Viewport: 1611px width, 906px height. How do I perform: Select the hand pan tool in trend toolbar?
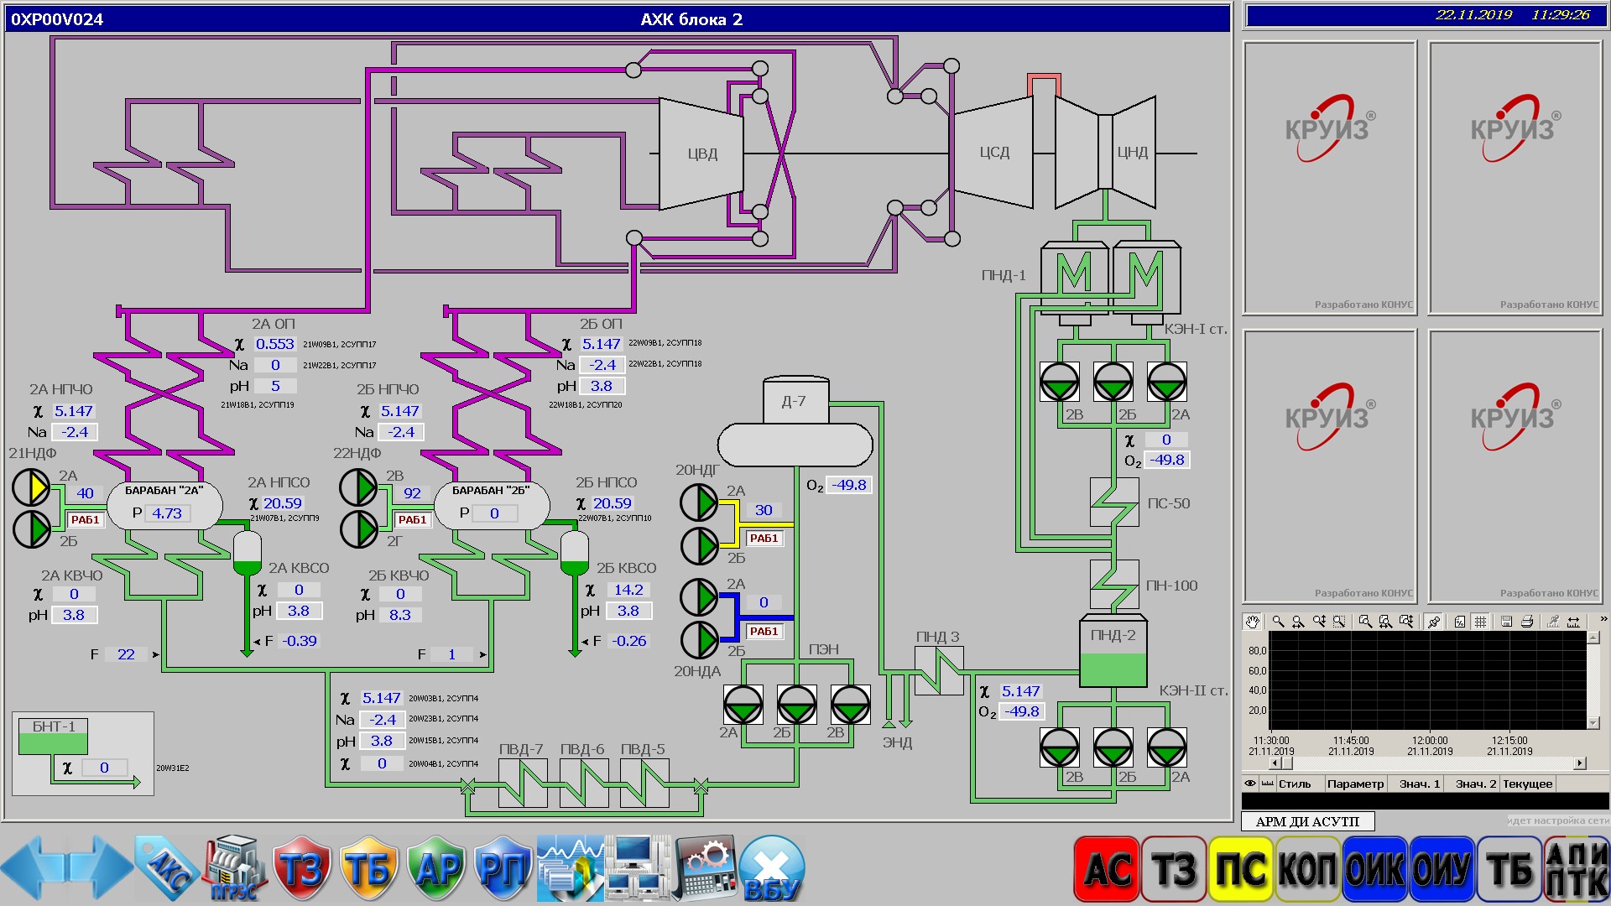click(x=1252, y=622)
